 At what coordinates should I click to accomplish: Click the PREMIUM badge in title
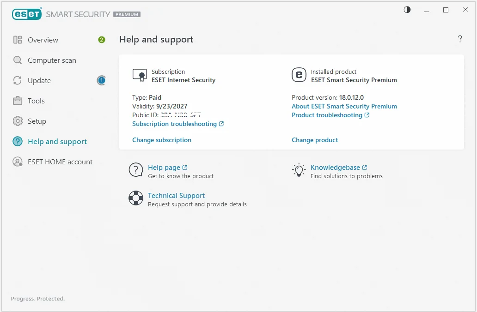tap(127, 14)
